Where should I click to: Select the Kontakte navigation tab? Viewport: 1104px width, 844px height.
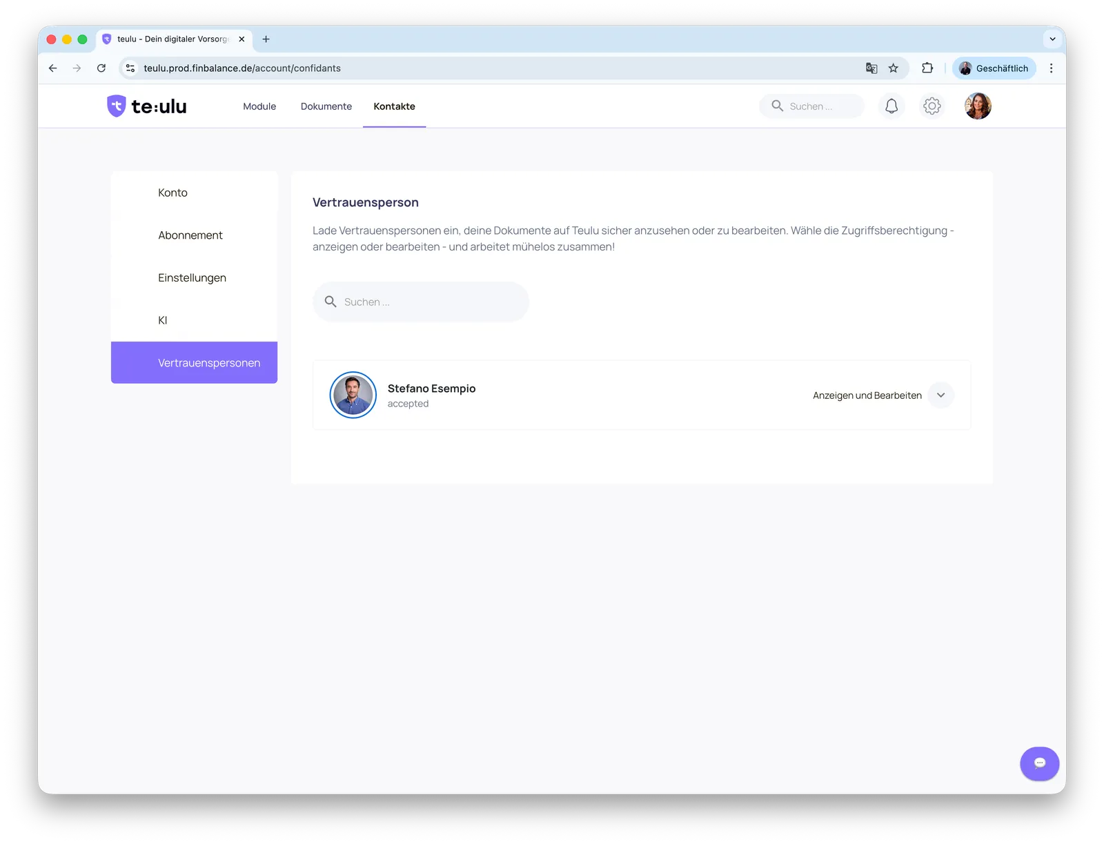click(395, 106)
